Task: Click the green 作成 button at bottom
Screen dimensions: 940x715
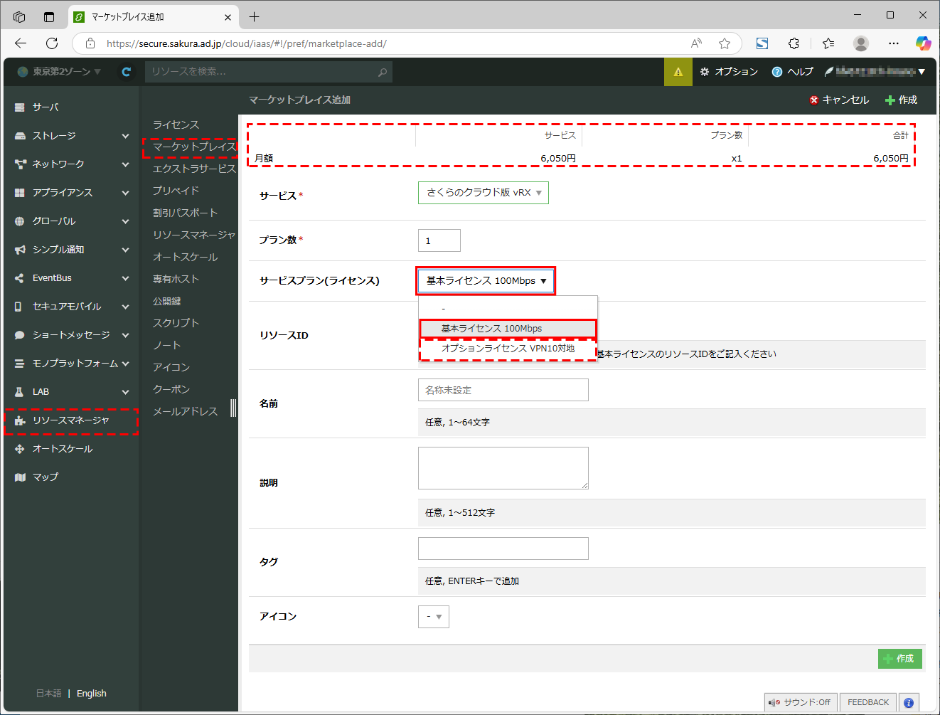Action: pyautogui.click(x=900, y=659)
